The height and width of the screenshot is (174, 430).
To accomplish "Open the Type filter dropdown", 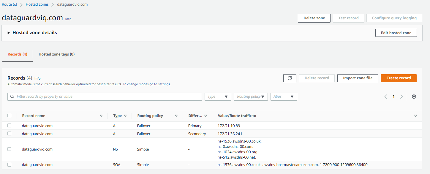I will (x=218, y=97).
